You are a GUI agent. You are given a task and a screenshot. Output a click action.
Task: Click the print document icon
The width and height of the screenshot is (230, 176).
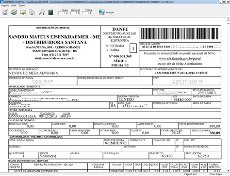coord(14,12)
